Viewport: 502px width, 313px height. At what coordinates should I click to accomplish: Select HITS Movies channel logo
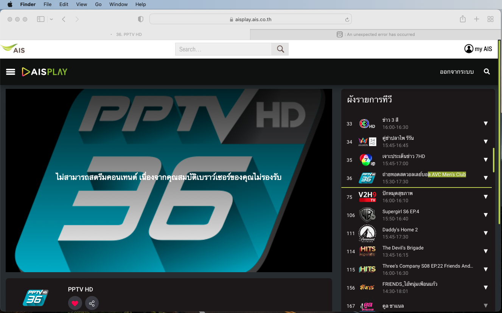click(x=367, y=251)
